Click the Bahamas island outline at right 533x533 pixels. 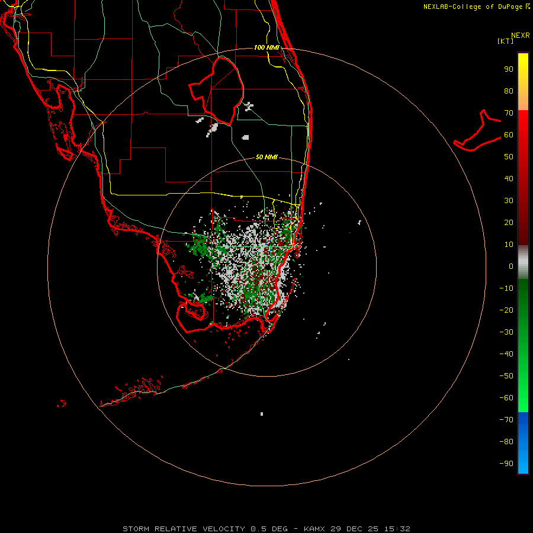pos(477,130)
